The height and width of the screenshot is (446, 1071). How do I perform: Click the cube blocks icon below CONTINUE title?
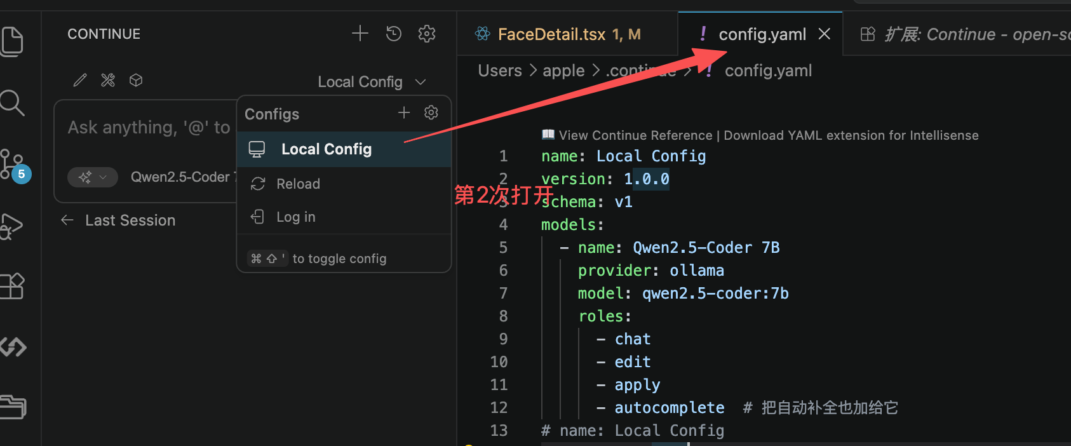coord(136,80)
